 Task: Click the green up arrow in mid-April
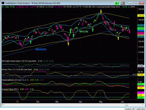[92, 30]
